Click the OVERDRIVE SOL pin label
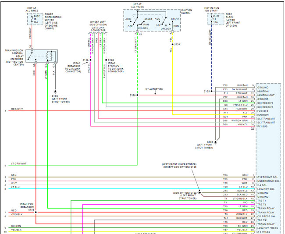 pyautogui.click(x=267, y=177)
